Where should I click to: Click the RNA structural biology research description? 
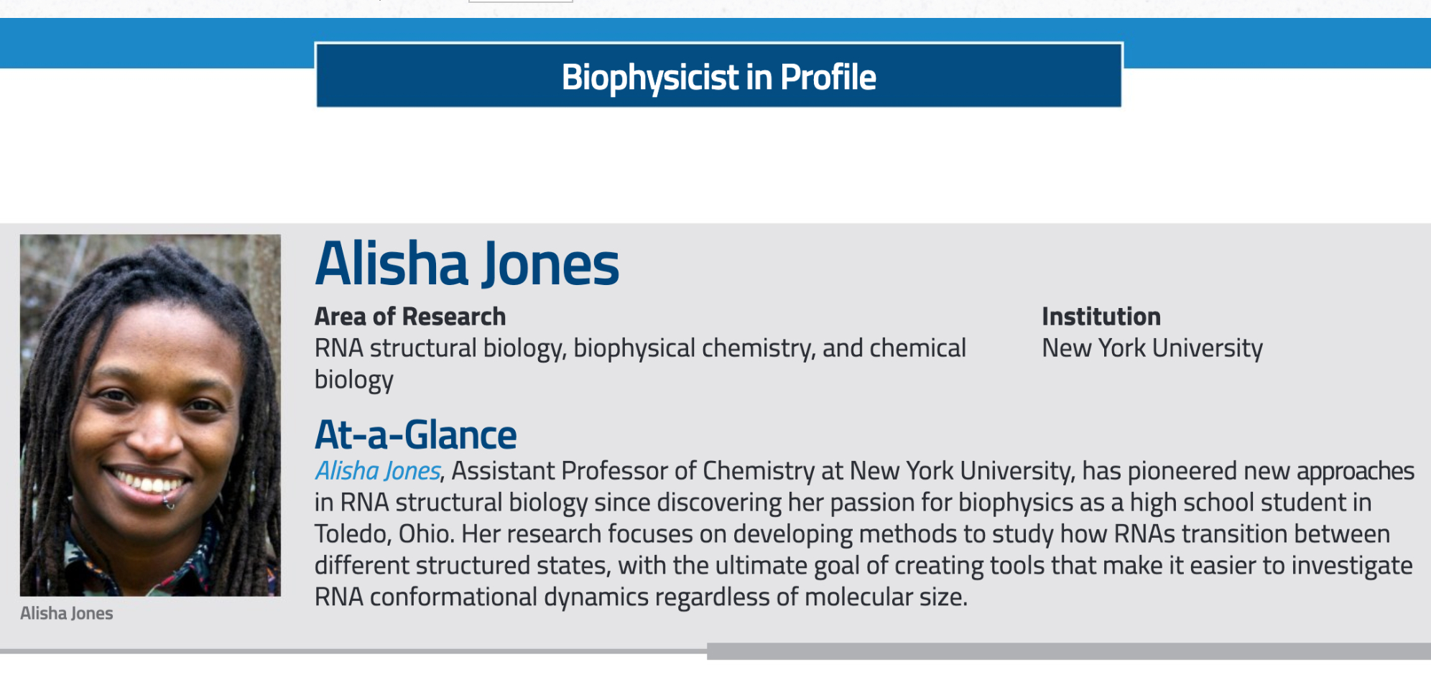pos(639,348)
